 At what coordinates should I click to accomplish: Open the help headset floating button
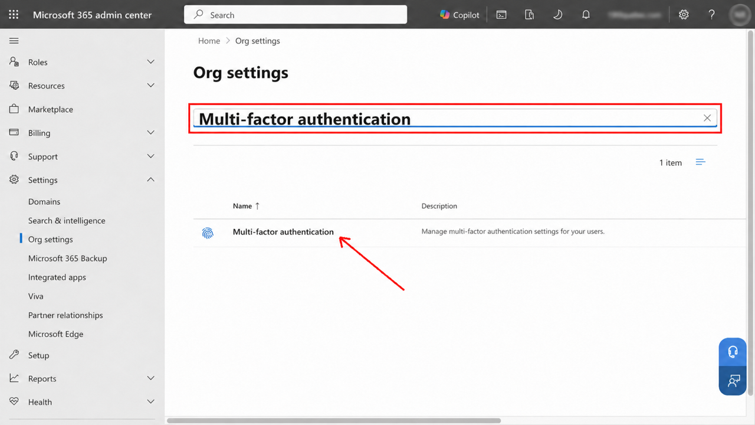click(733, 352)
